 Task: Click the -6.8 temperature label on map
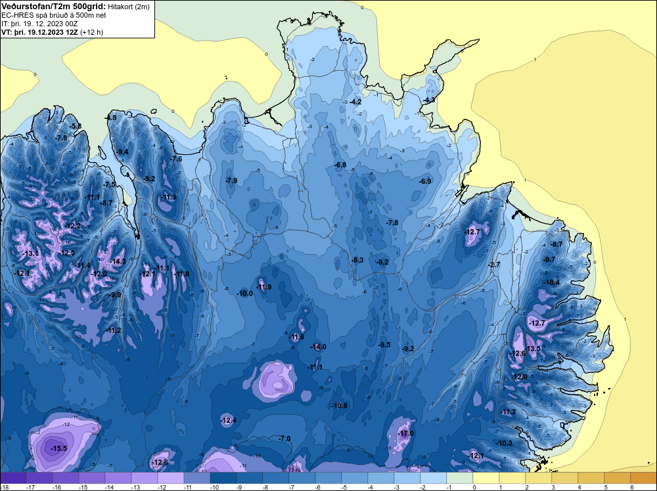(340, 165)
